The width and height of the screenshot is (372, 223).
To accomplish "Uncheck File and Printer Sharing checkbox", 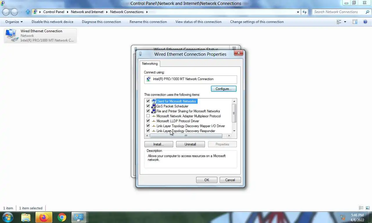I will 148,111.
